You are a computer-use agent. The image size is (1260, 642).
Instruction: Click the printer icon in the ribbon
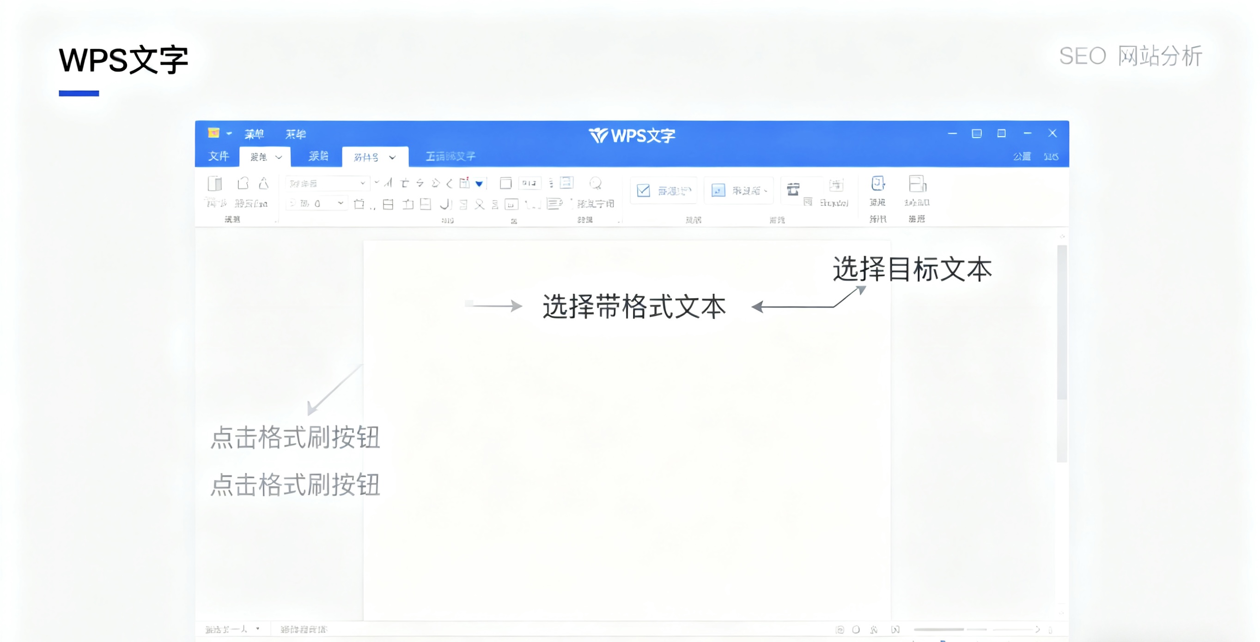pyautogui.click(x=794, y=191)
